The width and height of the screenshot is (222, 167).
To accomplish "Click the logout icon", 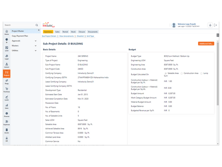I will tap(215, 25).
